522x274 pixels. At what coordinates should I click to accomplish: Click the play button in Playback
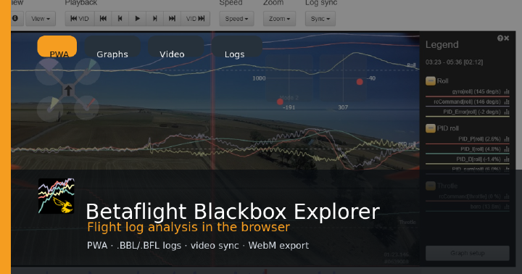pyautogui.click(x=137, y=19)
